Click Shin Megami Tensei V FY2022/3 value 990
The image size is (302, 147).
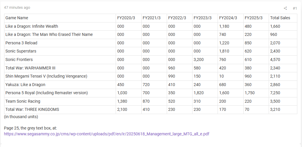pos(180,76)
